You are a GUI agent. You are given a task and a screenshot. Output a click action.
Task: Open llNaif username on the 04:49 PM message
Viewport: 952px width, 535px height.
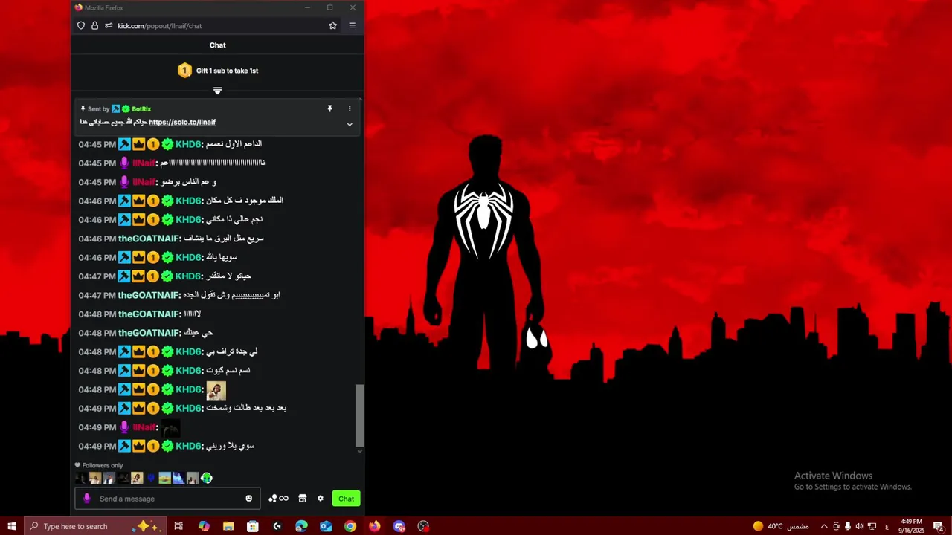click(144, 427)
